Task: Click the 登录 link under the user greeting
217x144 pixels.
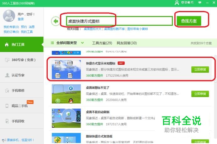Action: pos(21,19)
